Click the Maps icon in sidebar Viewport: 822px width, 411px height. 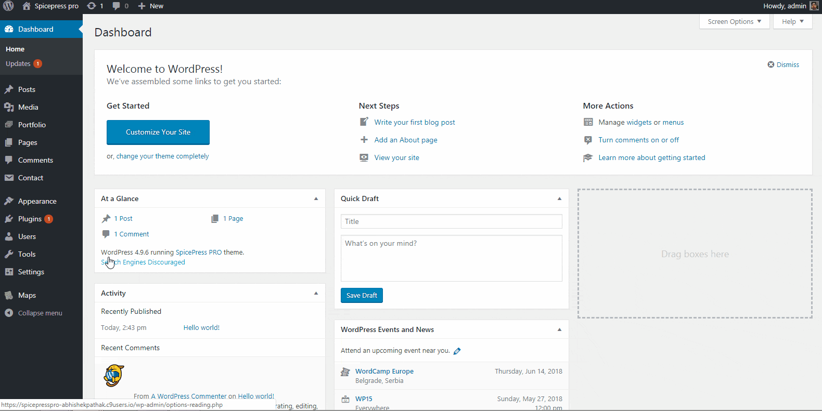[x=9, y=295]
